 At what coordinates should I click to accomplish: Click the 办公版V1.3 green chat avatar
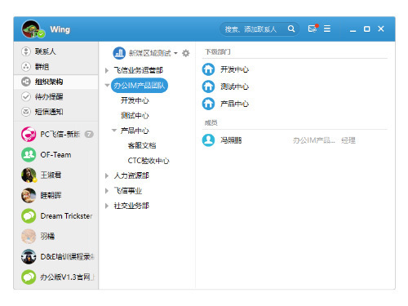tap(29, 277)
